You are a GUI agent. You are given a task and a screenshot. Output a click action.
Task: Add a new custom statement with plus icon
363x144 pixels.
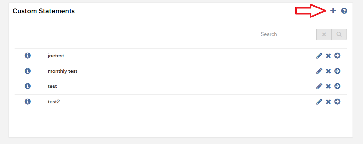pos(333,11)
